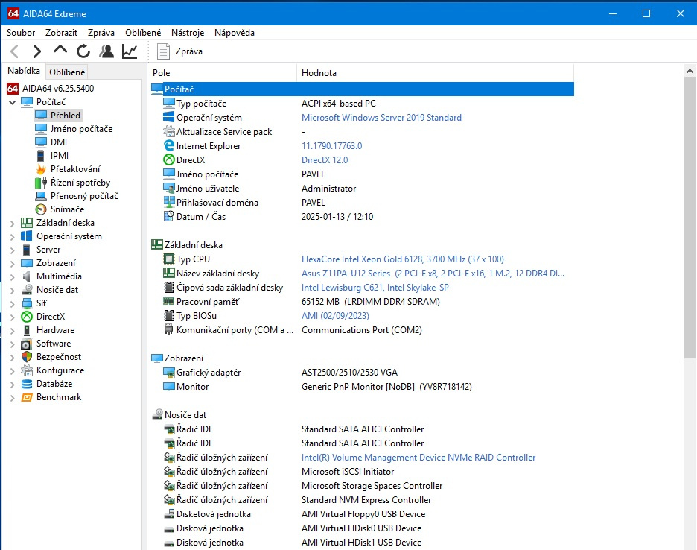Open the HexaCore Intel Xeon Gold 6128 link
The height and width of the screenshot is (550, 697).
coord(403,259)
